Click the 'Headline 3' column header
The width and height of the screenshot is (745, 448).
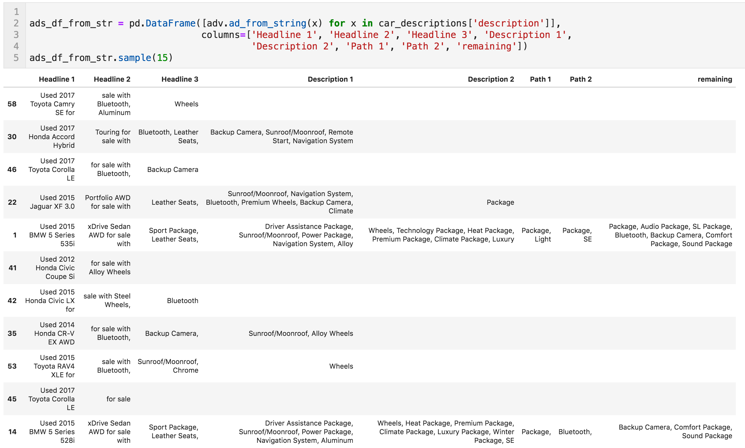[x=180, y=79]
